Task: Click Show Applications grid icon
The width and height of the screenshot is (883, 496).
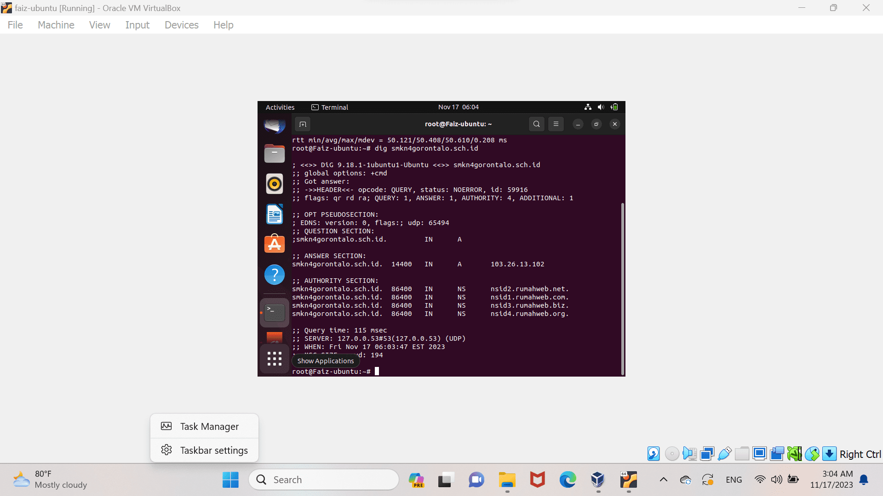Action: click(275, 359)
